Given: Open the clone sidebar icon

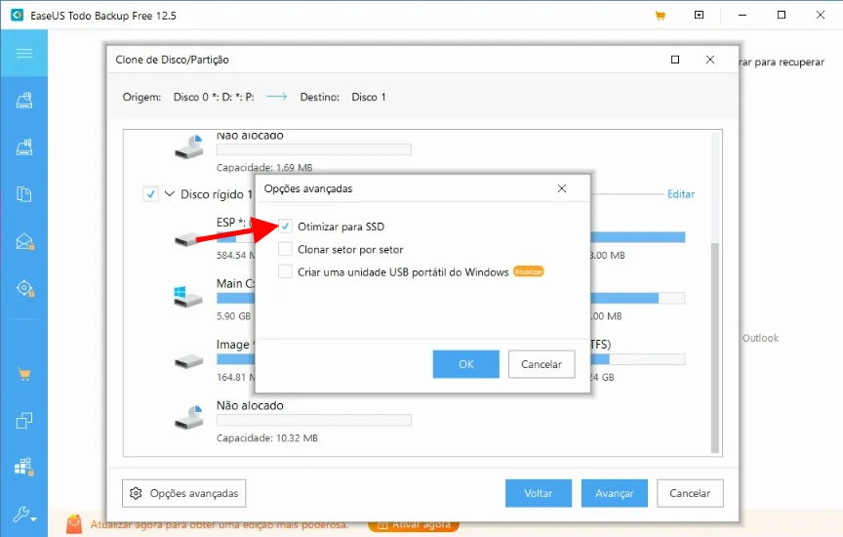Looking at the screenshot, I should click(x=24, y=420).
